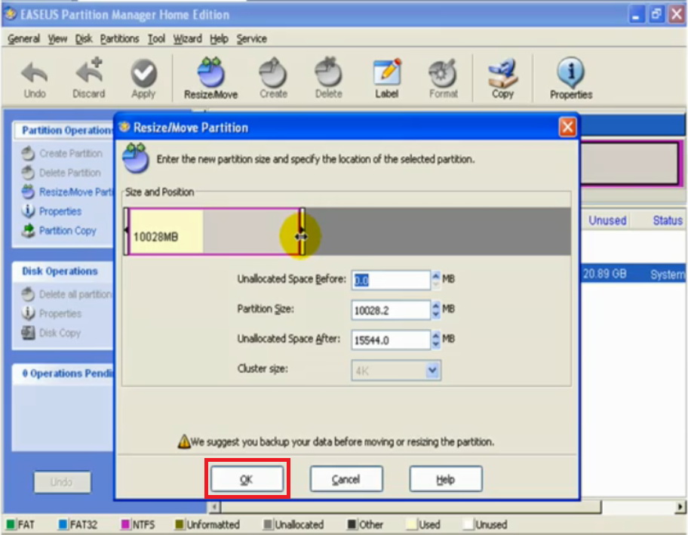Viewport: 688px width, 535px height.
Task: Click the Unallocated Space After field
Action: 391,340
